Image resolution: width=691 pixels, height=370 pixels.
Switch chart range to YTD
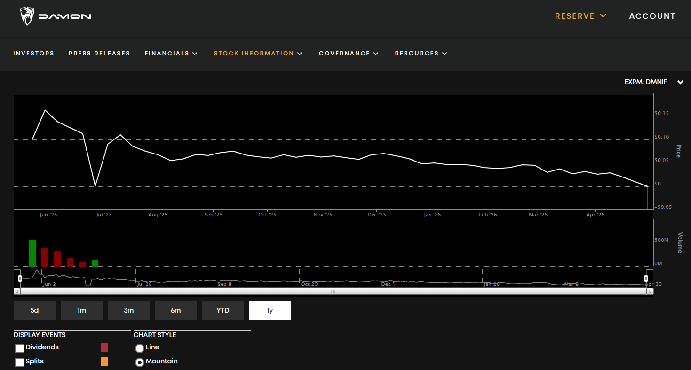[x=222, y=311]
